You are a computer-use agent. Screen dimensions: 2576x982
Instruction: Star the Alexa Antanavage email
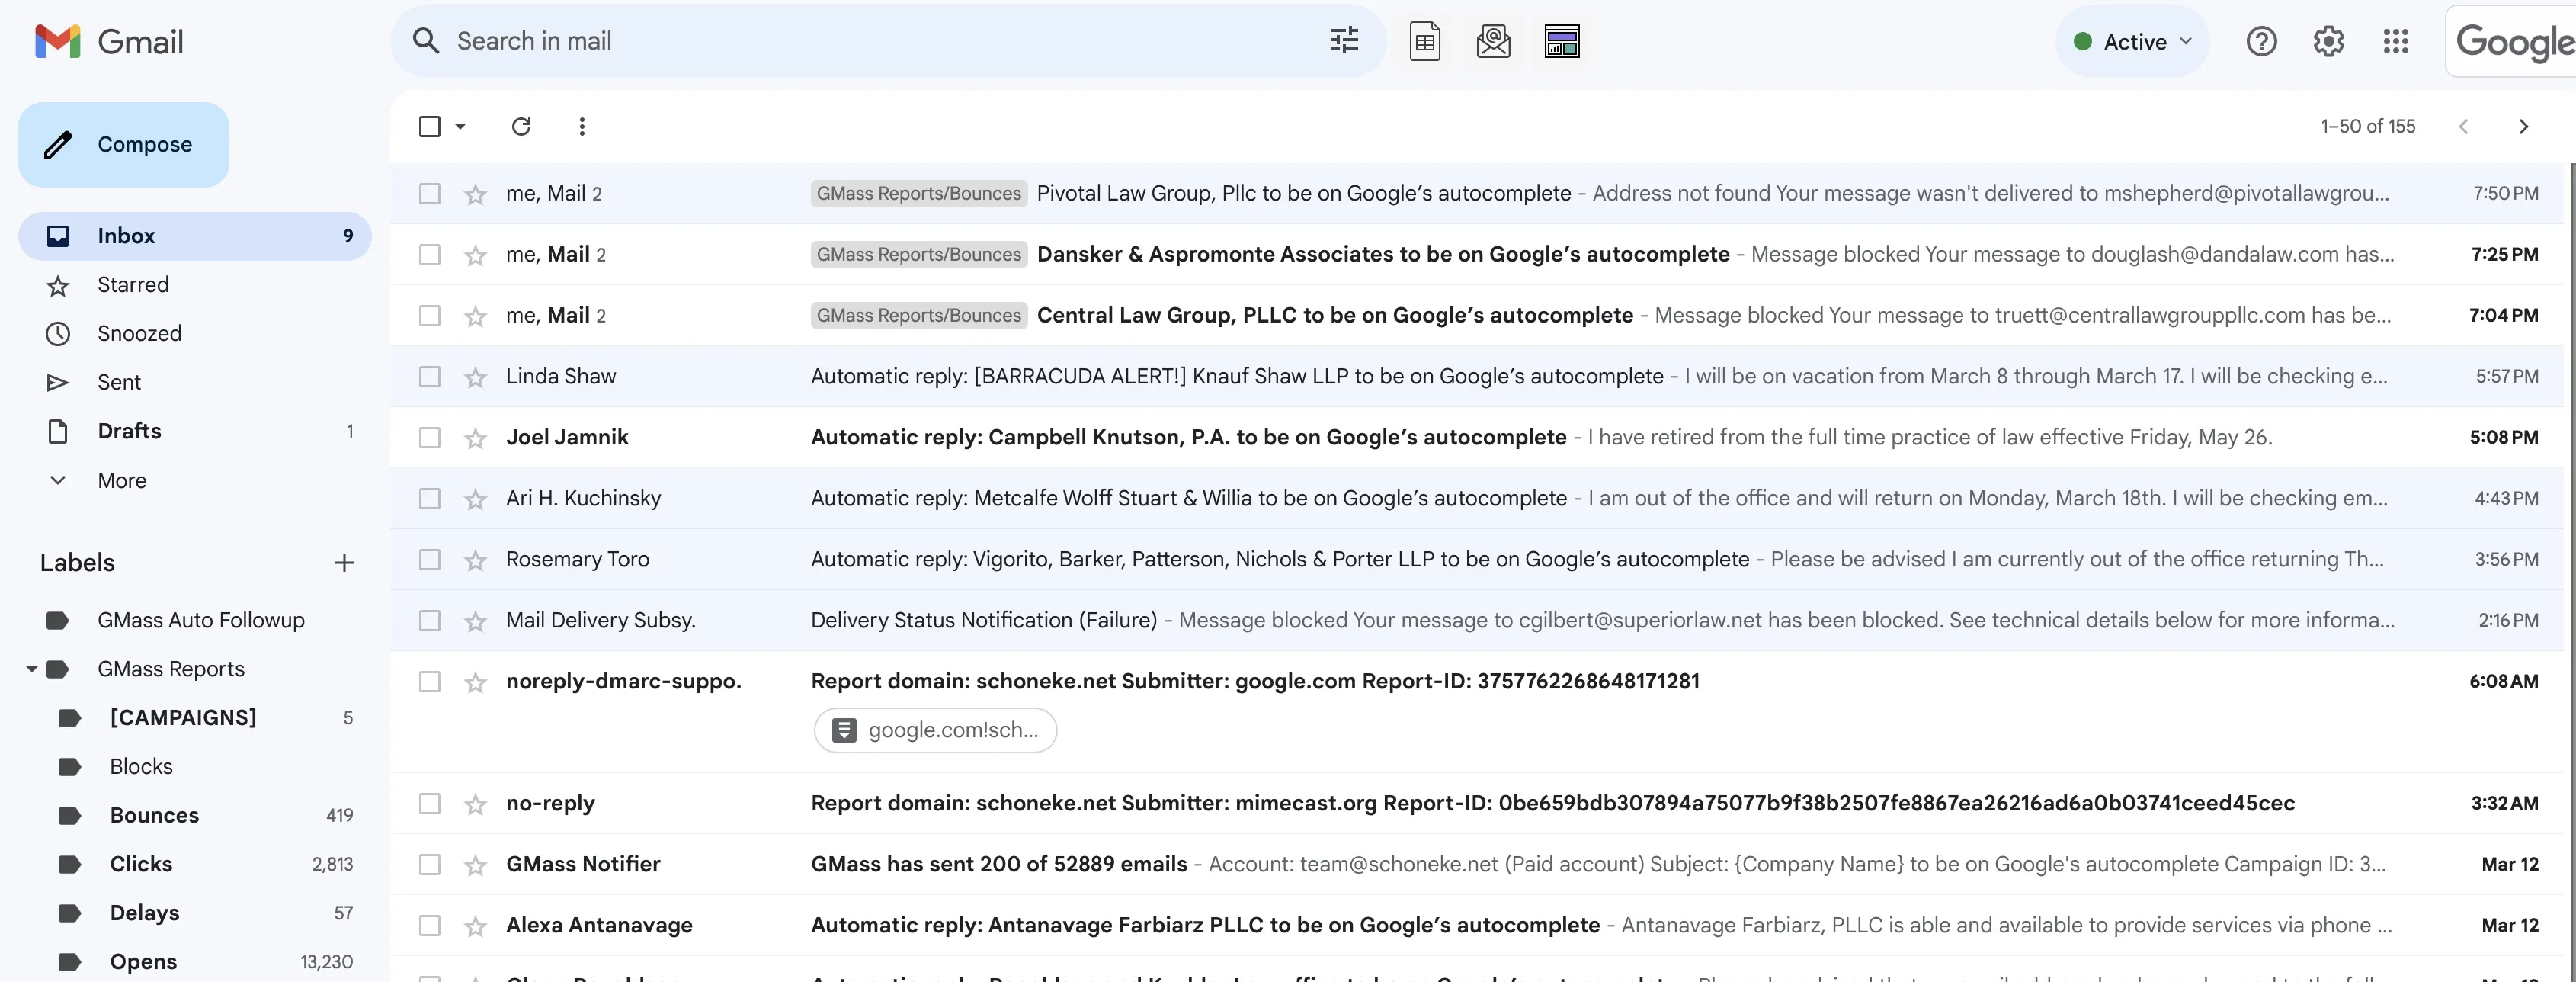475,926
